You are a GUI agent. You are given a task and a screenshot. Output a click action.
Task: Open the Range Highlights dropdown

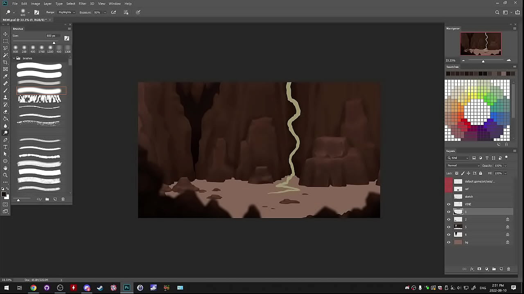pyautogui.click(x=66, y=12)
